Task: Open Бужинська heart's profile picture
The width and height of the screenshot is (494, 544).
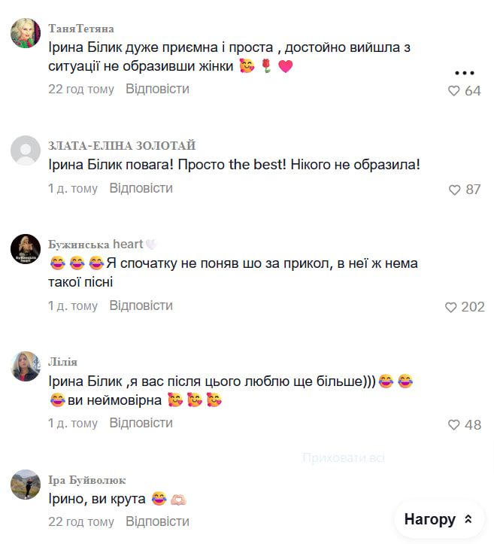Action: [x=26, y=249]
